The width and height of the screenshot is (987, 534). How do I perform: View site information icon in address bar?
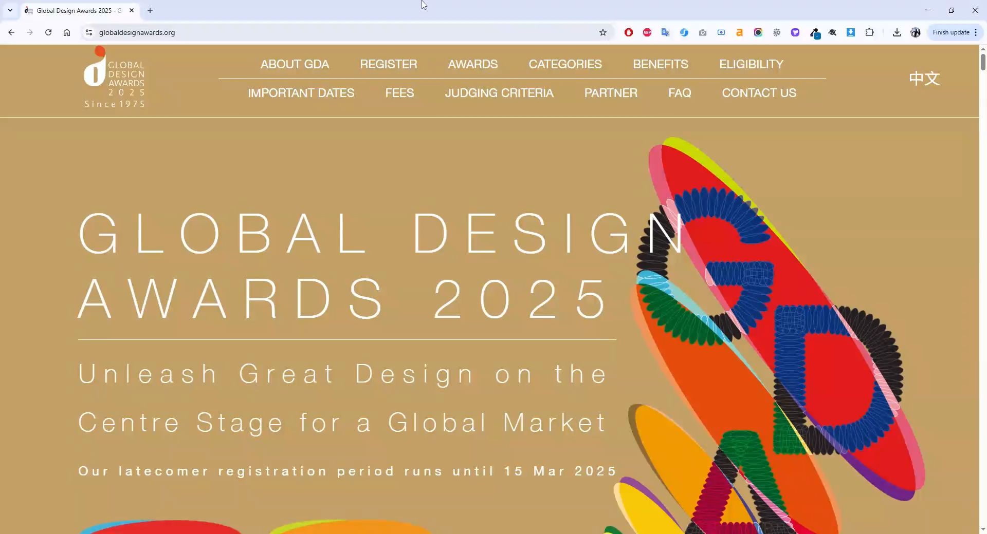tap(89, 32)
